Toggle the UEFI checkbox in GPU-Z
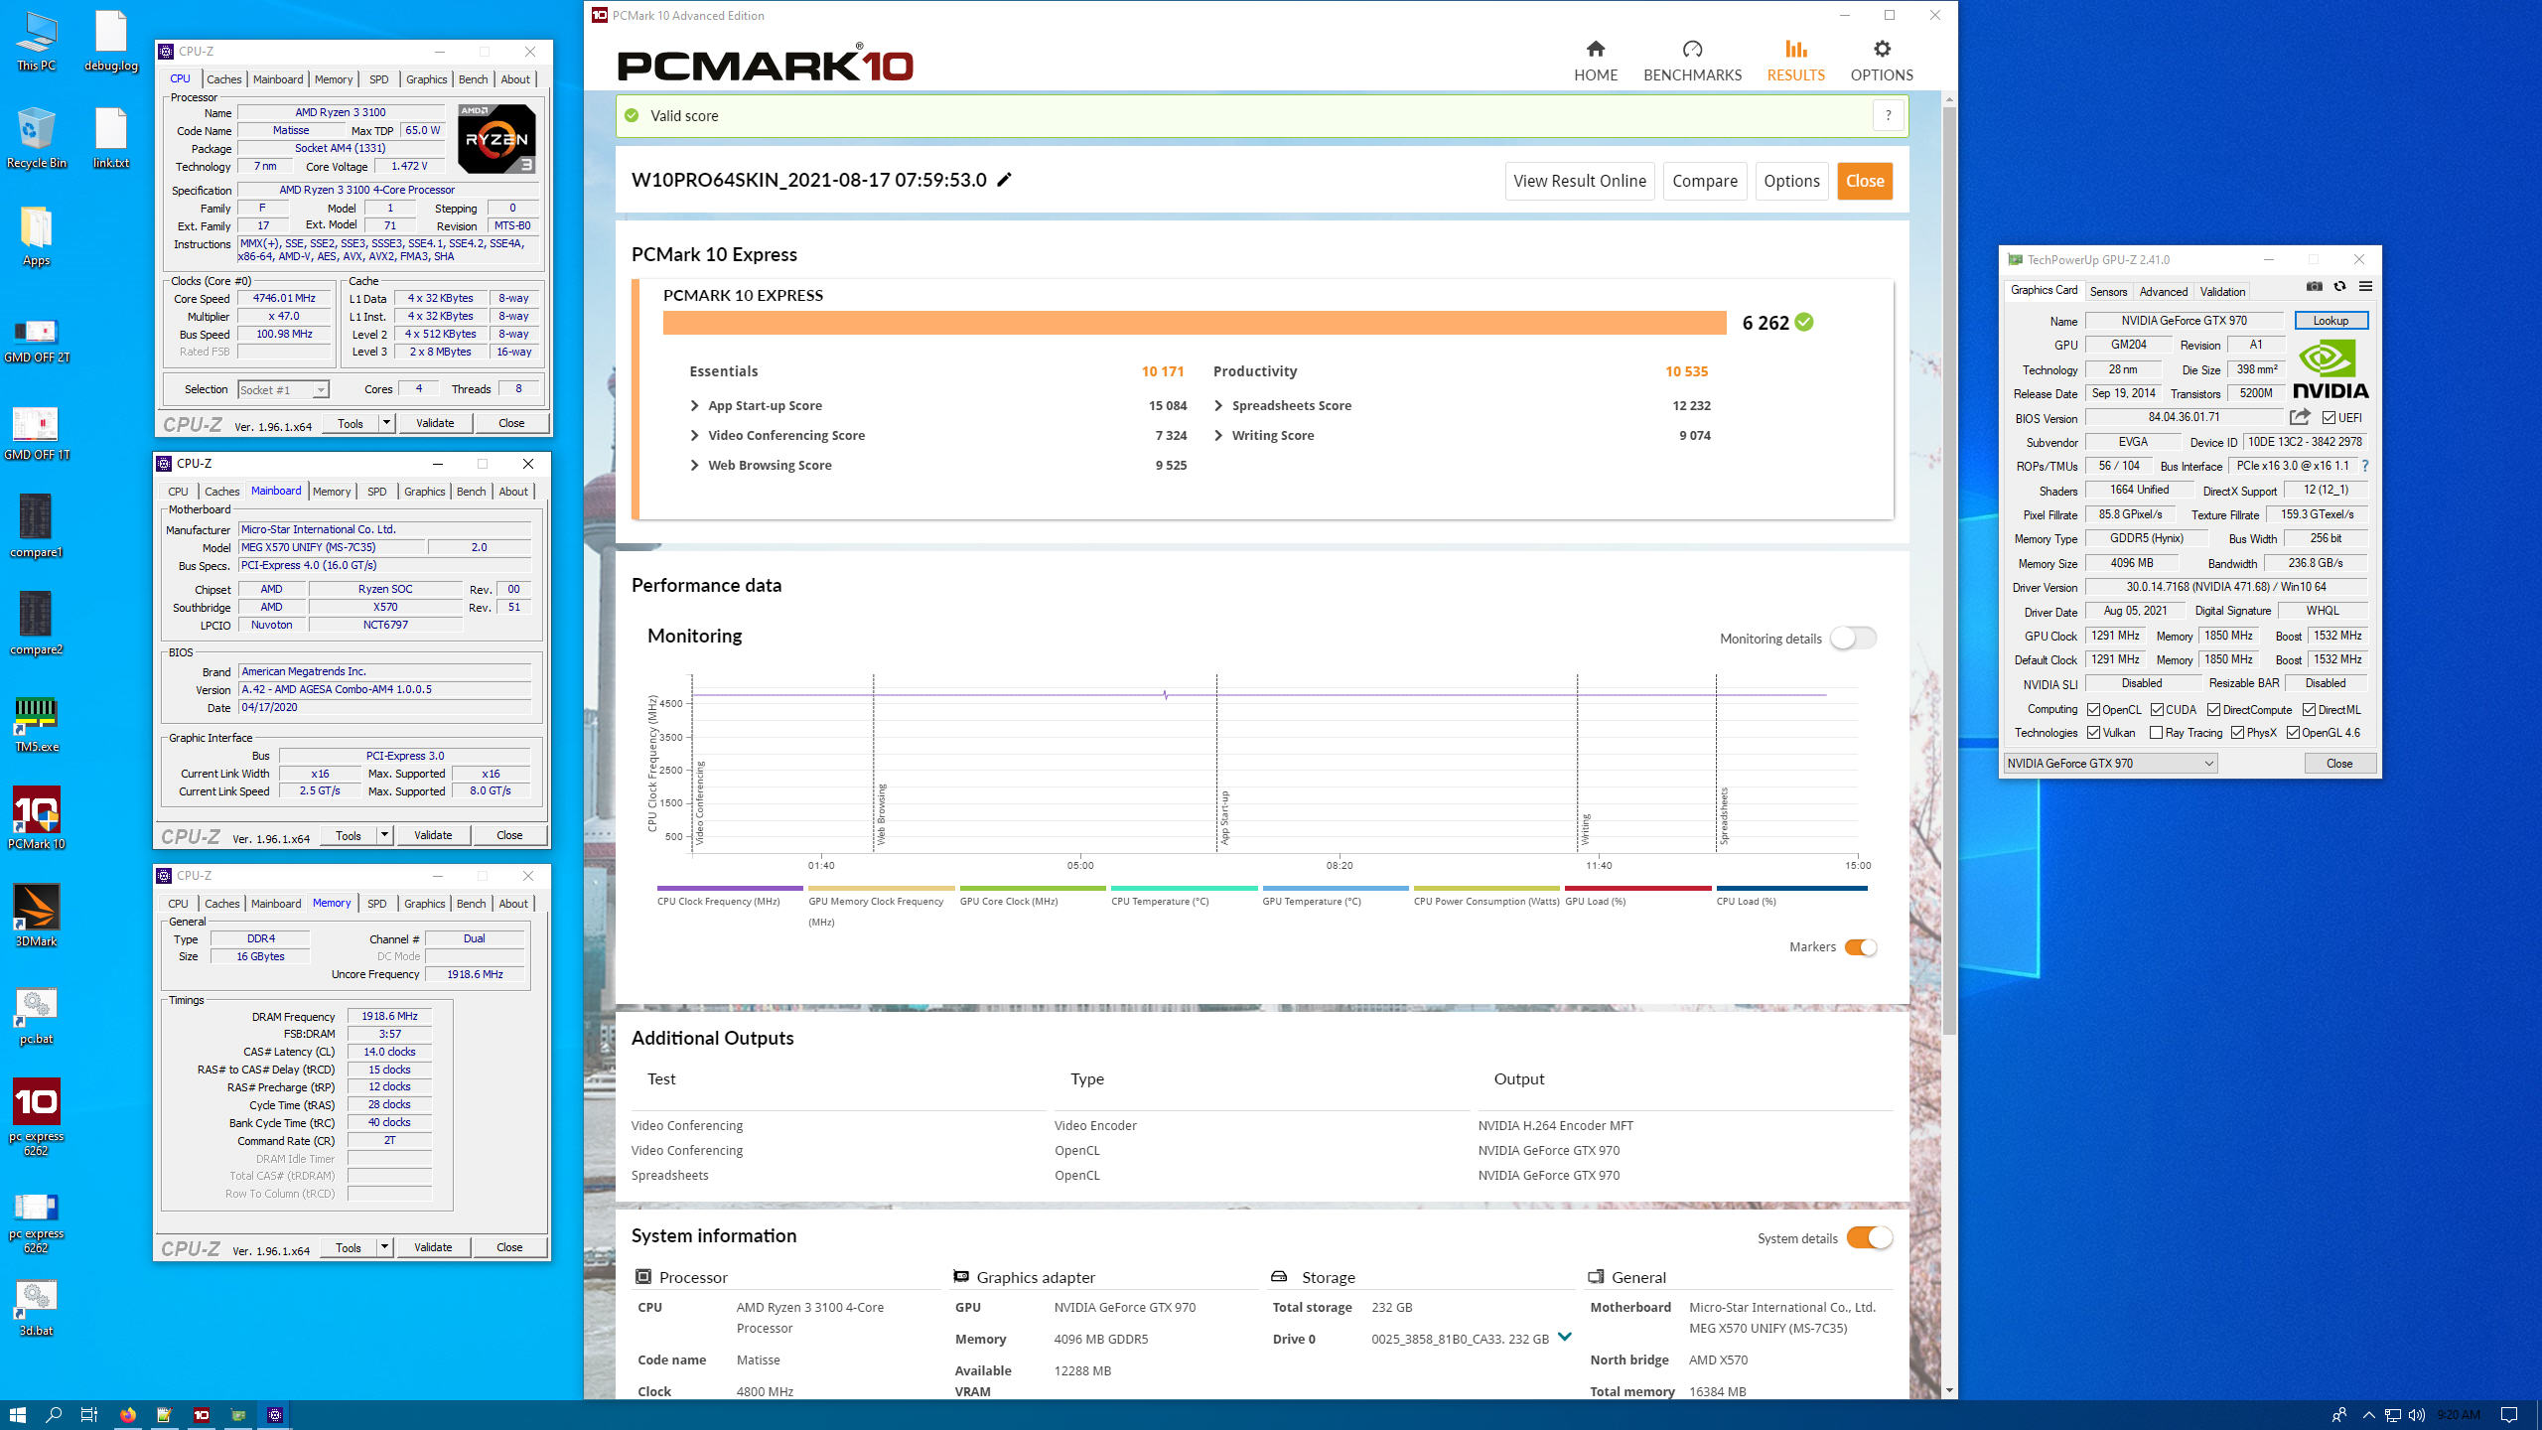Image resolution: width=2542 pixels, height=1430 pixels. pyautogui.click(x=2329, y=418)
